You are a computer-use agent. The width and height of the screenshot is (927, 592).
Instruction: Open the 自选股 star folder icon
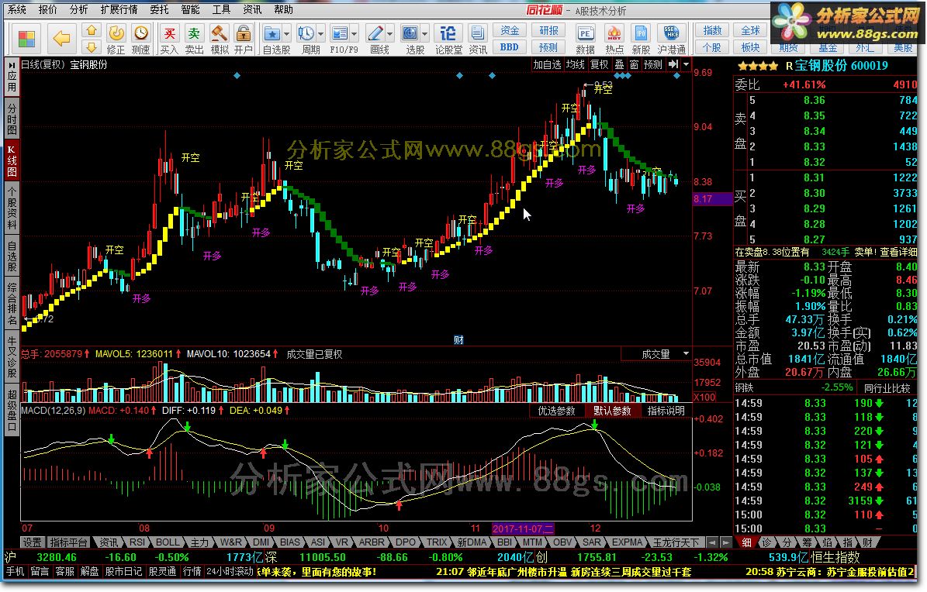click(272, 33)
